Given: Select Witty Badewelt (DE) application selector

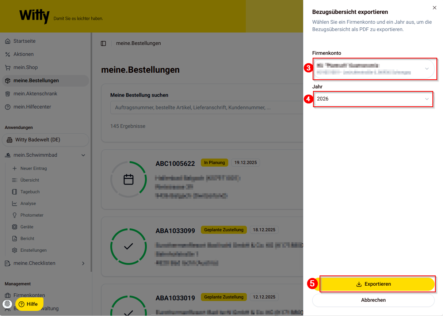Looking at the screenshot, I should click(46, 140).
